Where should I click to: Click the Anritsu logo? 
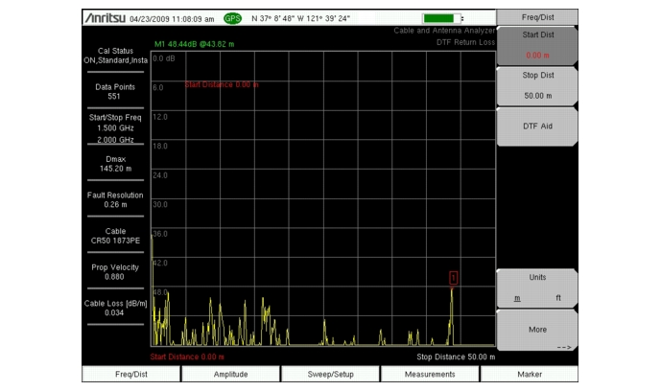tap(105, 18)
